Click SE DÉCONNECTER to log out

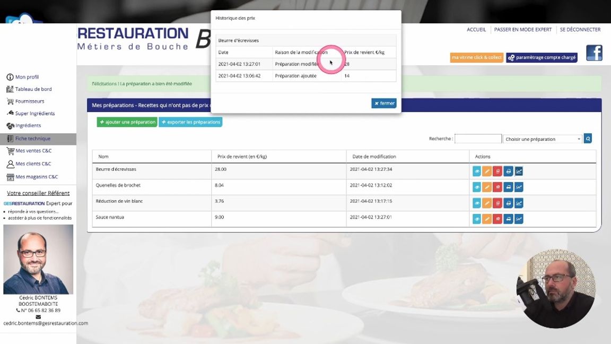pos(580,30)
